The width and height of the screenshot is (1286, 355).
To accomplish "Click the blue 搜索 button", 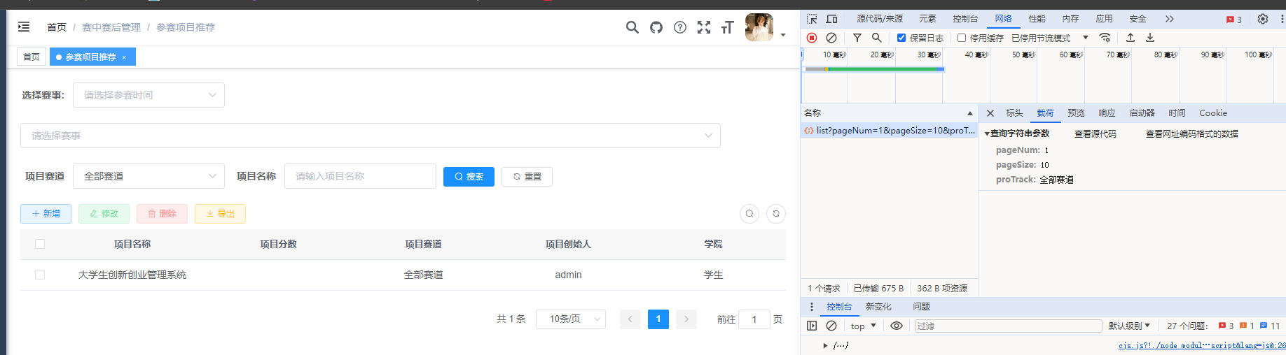I will click(469, 177).
